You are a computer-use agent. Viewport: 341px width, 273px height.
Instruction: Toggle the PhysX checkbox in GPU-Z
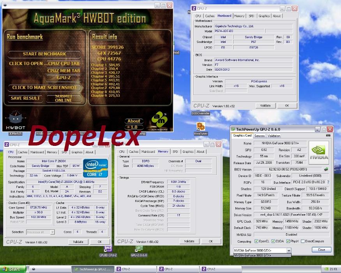(x=288, y=241)
